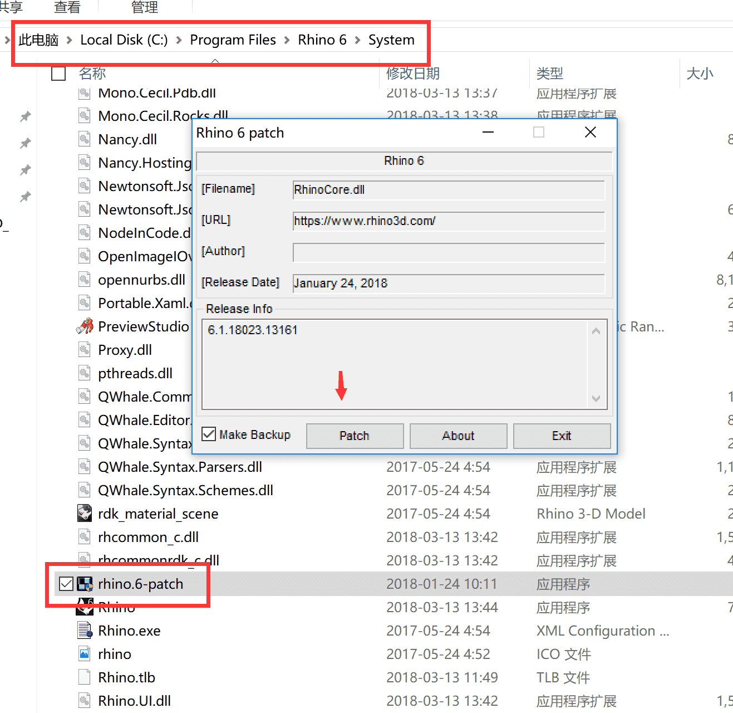Viewport: 733px width, 713px height.
Task: Select the Rhino.UI.dll file name
Action: click(x=135, y=701)
